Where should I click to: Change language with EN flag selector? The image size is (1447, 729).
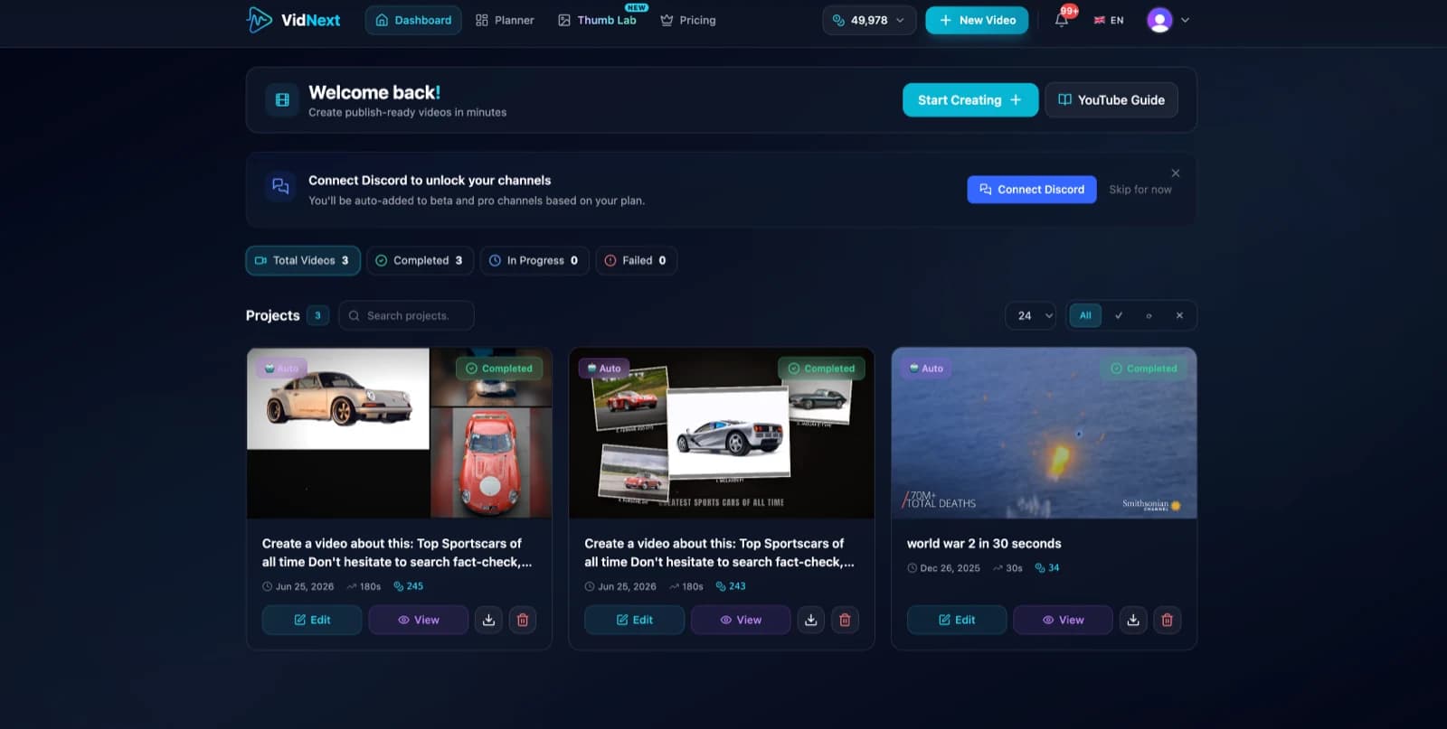pyautogui.click(x=1109, y=20)
